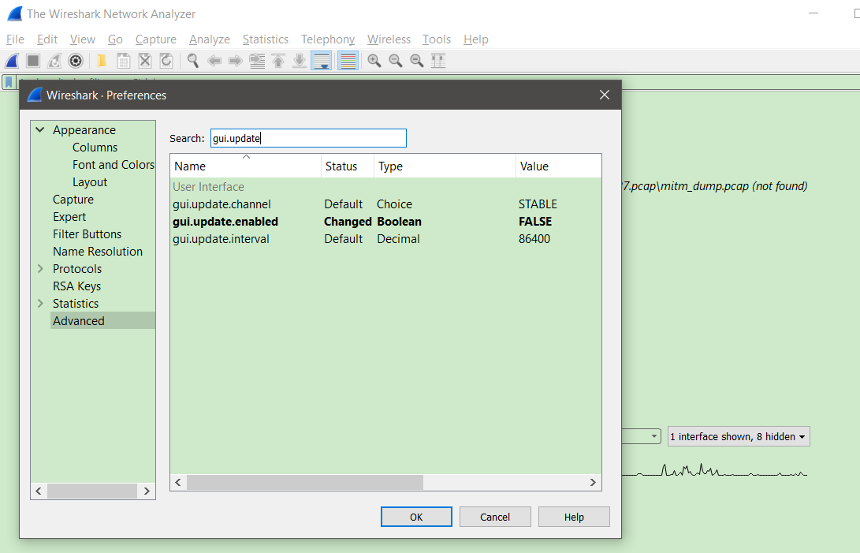Image resolution: width=860 pixels, height=553 pixels.
Task: Close this capture file icon
Action: [145, 61]
